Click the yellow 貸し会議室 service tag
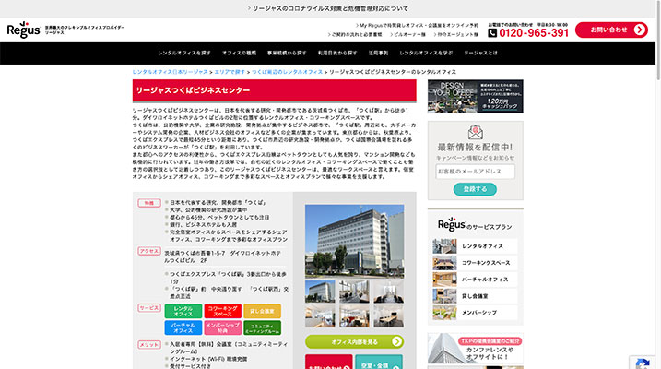This screenshot has width=661, height=369. (x=262, y=311)
